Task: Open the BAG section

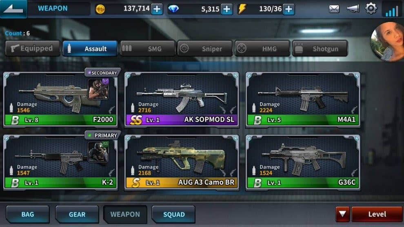Action: click(28, 214)
